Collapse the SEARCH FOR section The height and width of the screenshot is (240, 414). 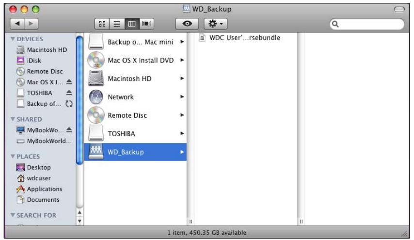click(x=13, y=215)
